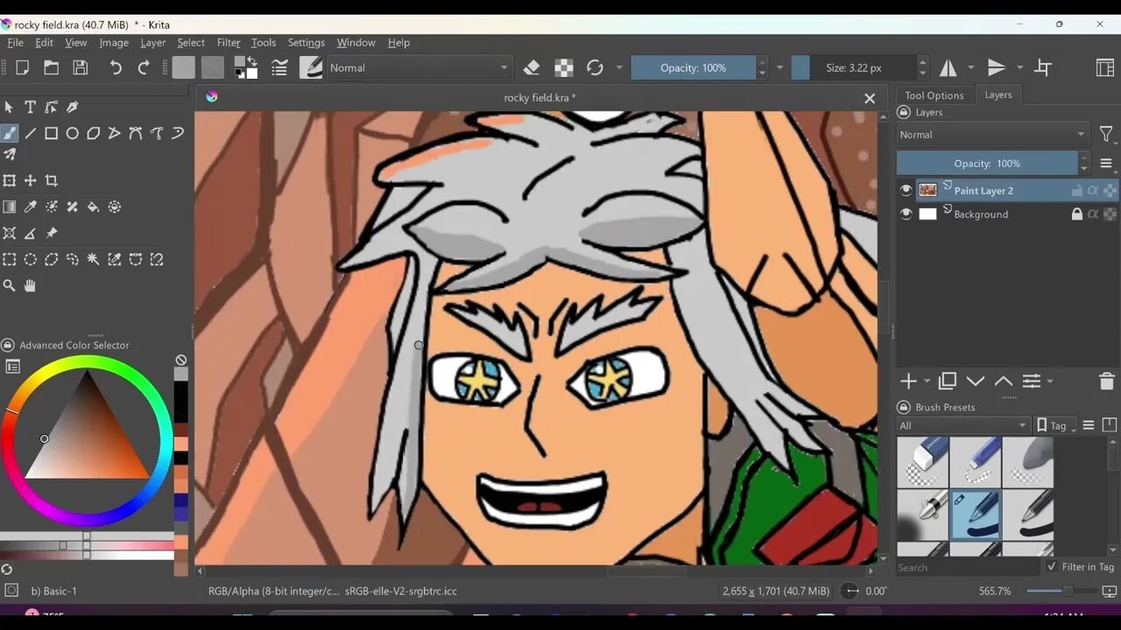
Task: Select the Text tool in toolbox
Action: click(30, 107)
